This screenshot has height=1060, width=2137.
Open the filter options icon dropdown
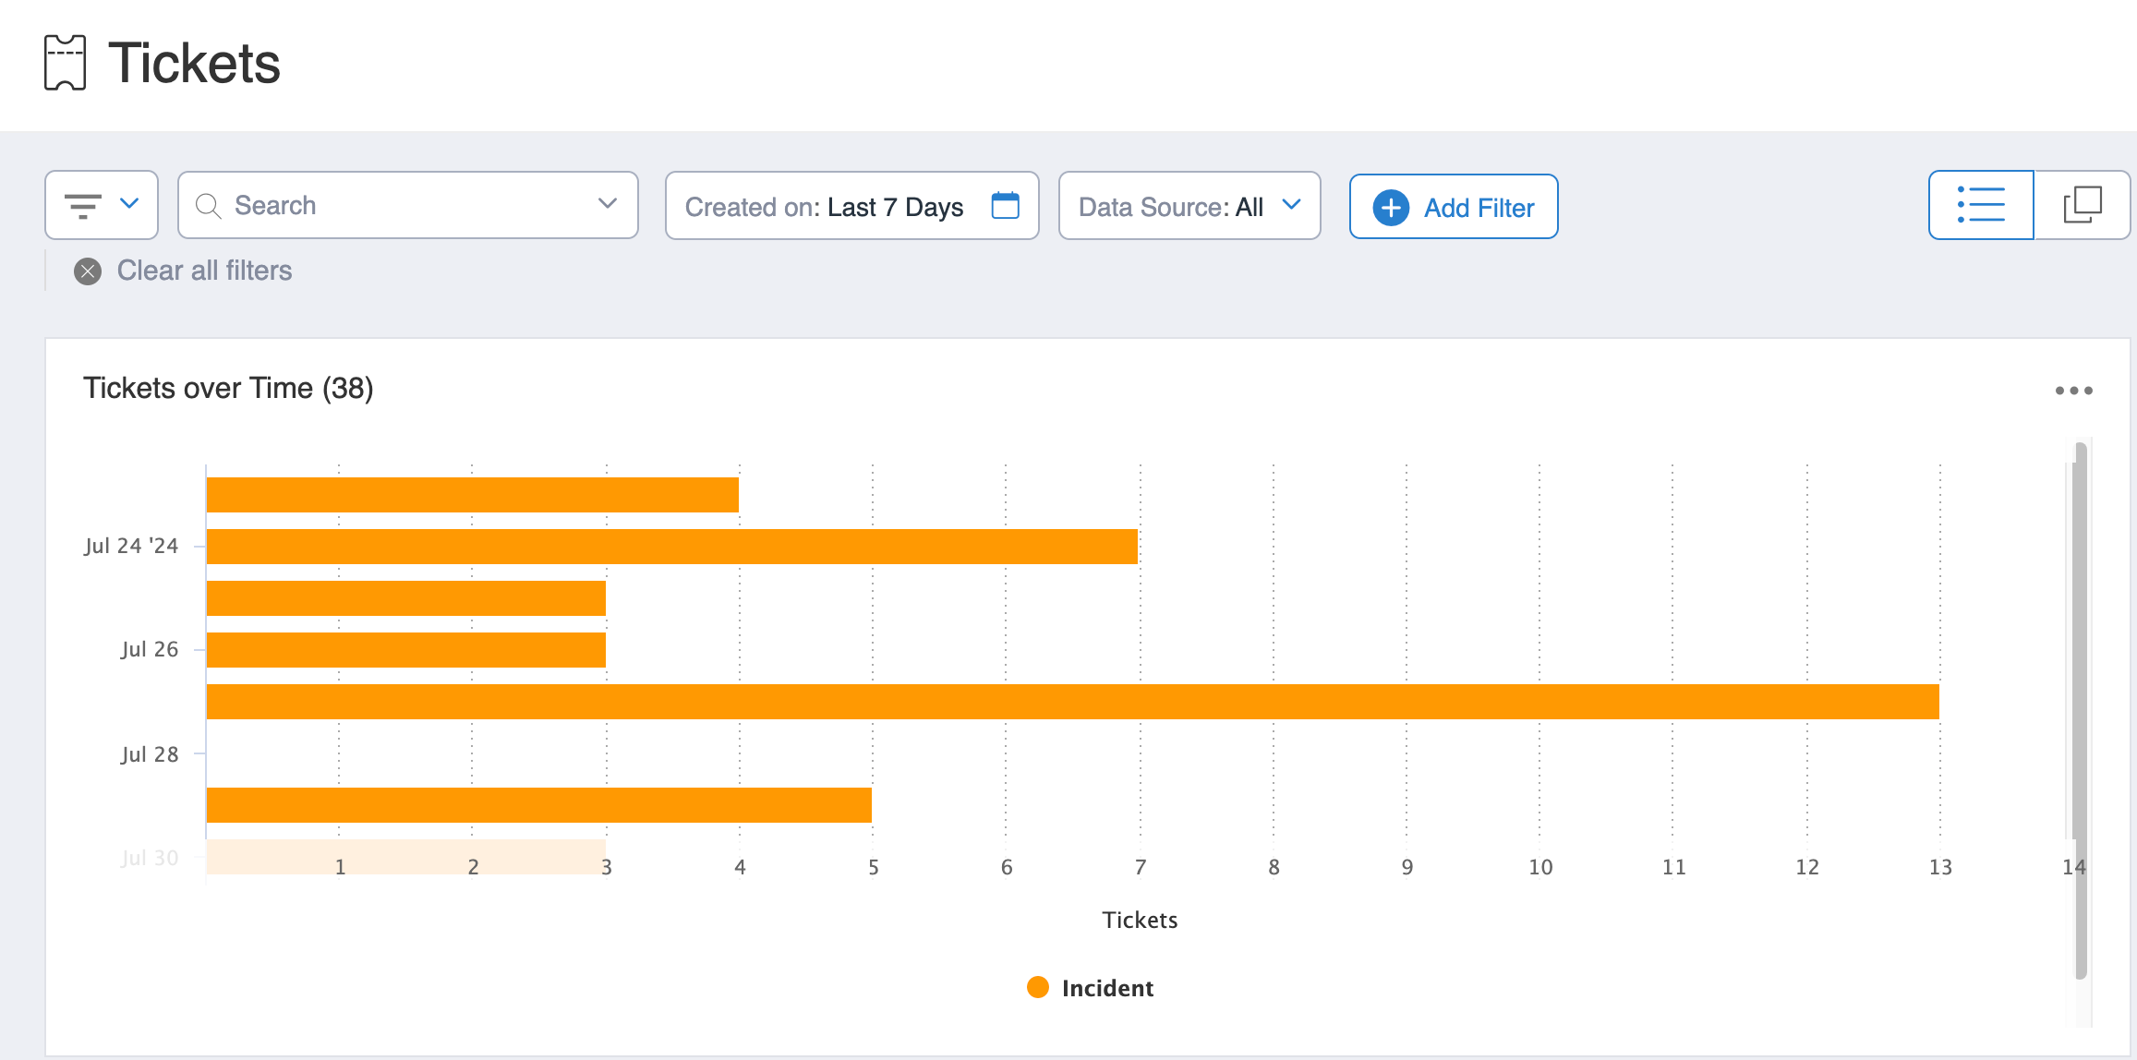(83, 205)
